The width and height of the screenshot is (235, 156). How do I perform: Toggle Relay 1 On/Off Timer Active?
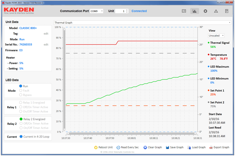coord(21,111)
